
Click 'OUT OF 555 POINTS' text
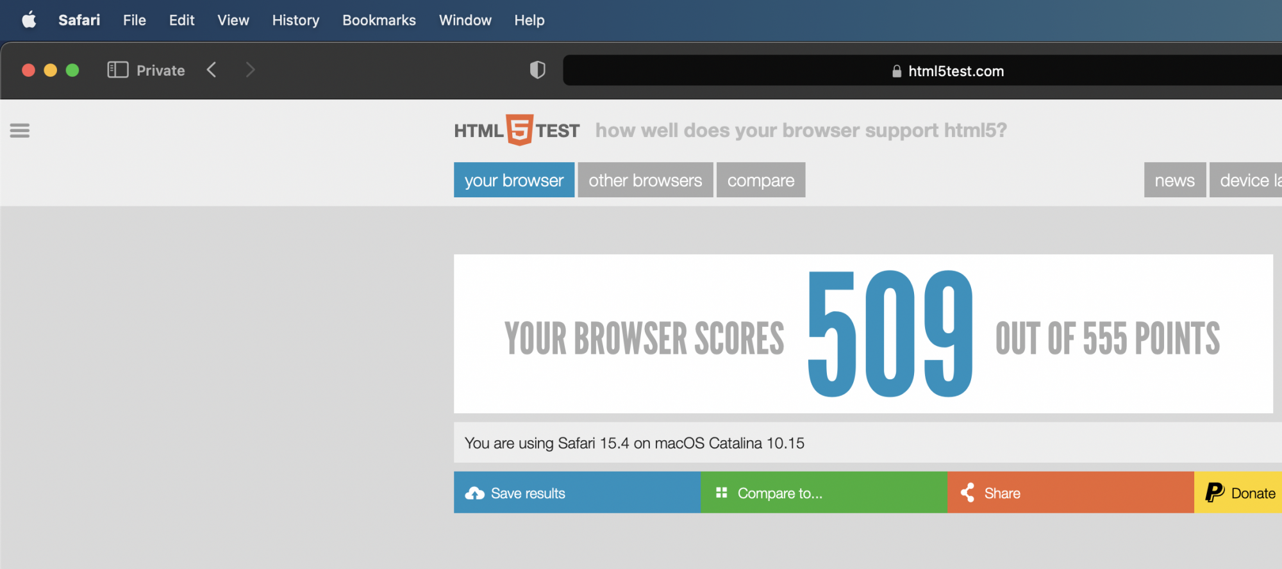tap(1108, 338)
